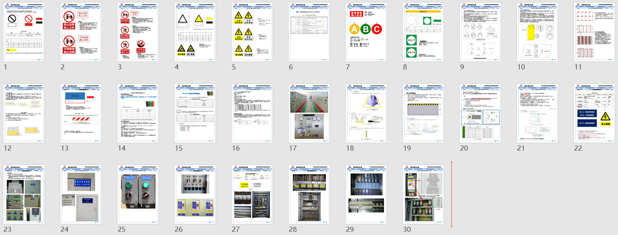Select slide 17 showing switchgear room photo
The width and height of the screenshot is (618, 235).
pyautogui.click(x=309, y=113)
